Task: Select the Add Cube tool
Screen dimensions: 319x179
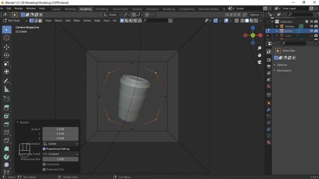Action: click(6, 98)
